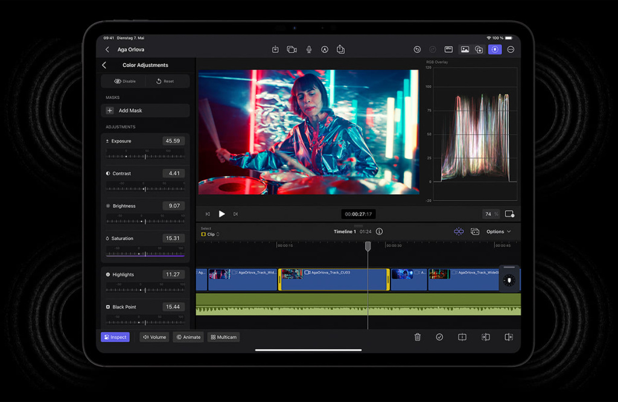Click the undo arrow icon
The image size is (618, 402).
[417, 49]
